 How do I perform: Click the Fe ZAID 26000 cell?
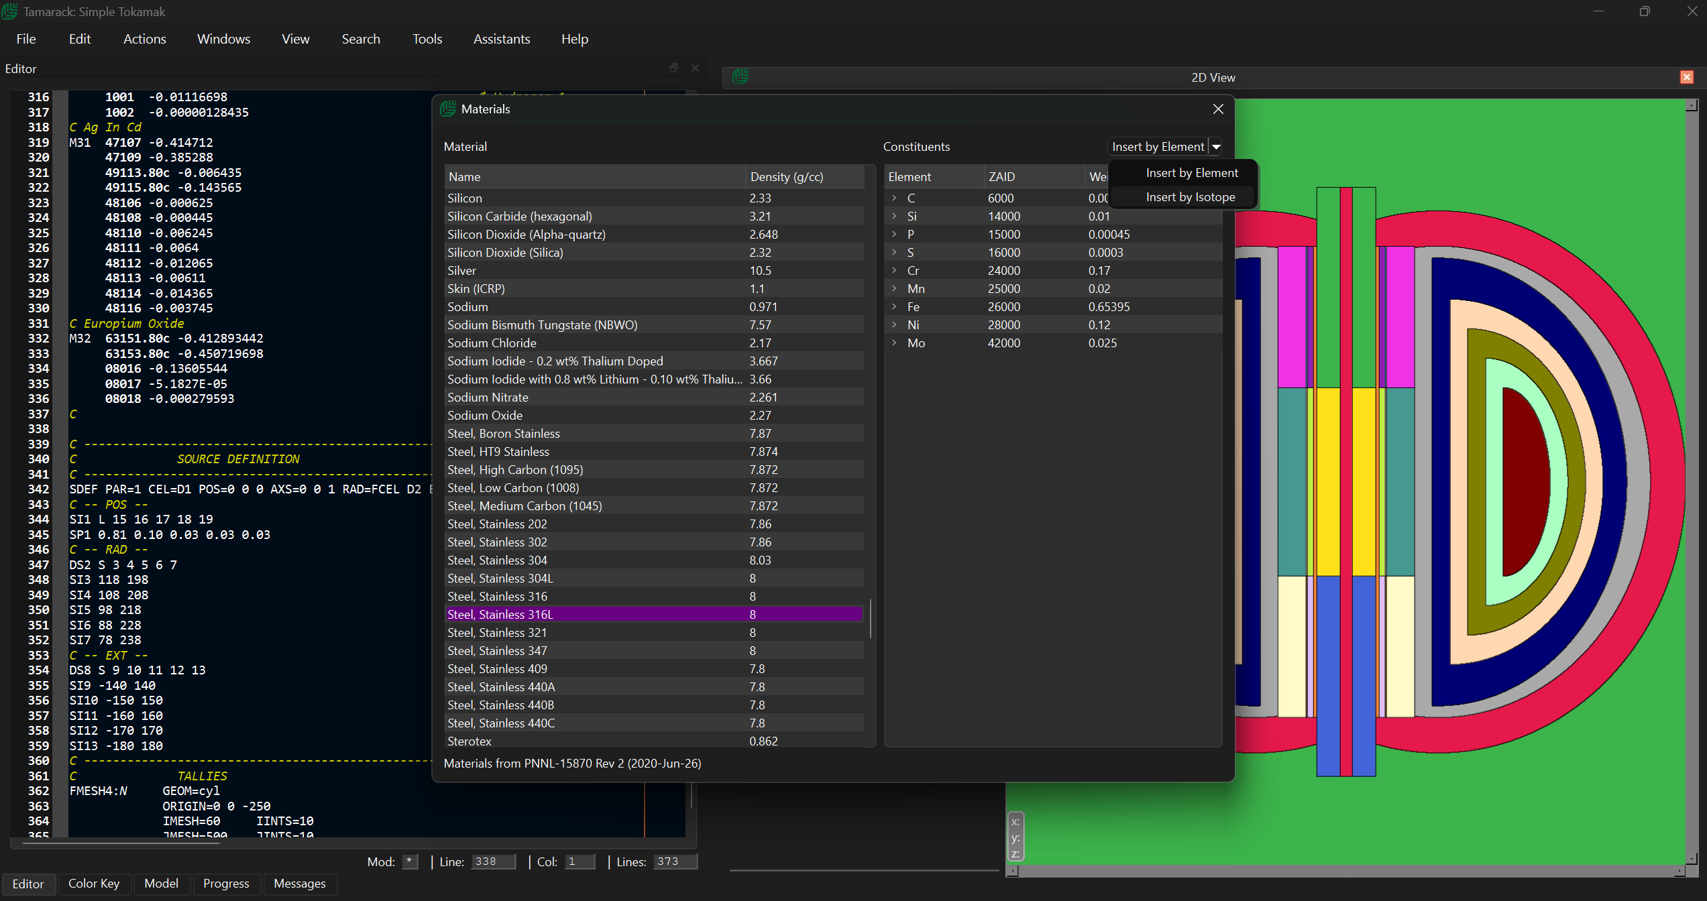tap(1004, 306)
